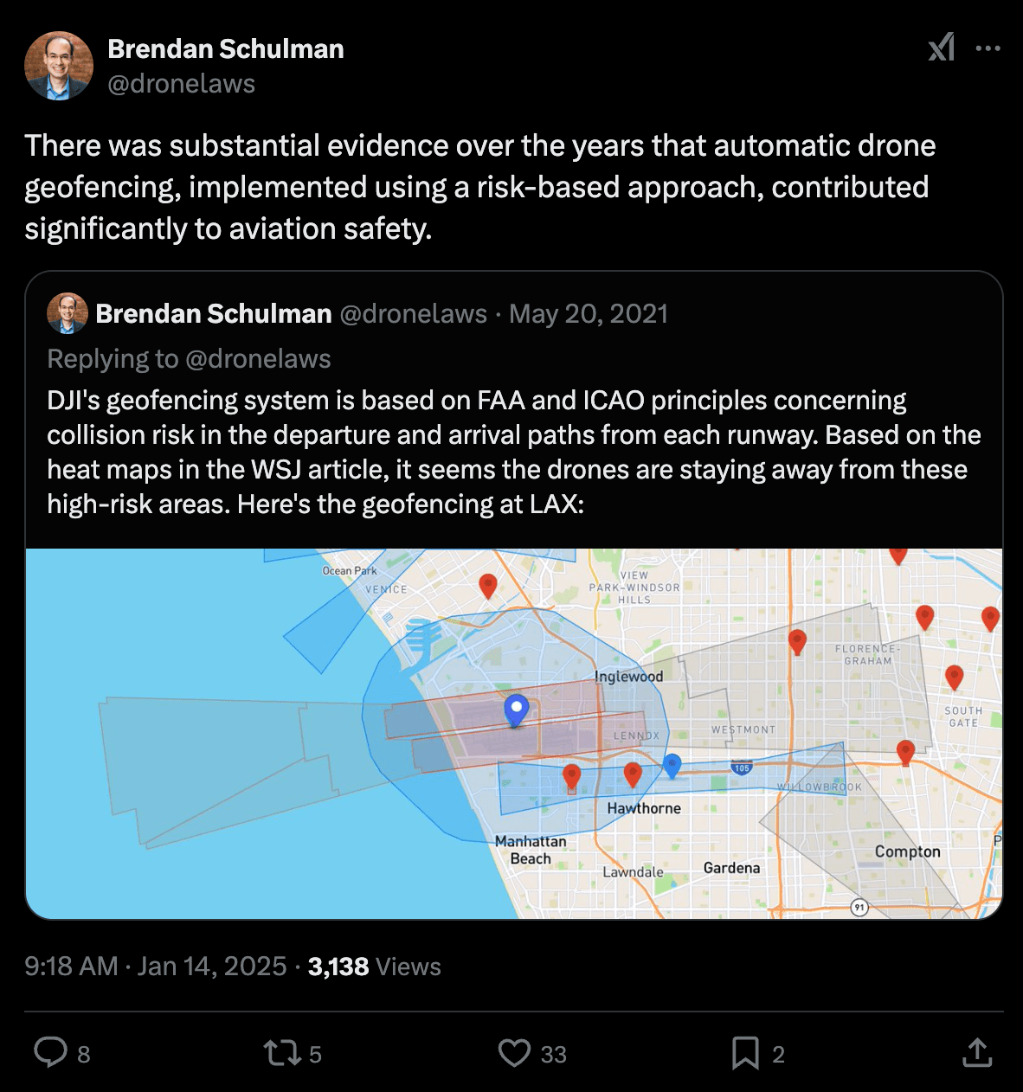1023x1092 pixels.
Task: Open the quoted tweet body text
Action: pos(514,452)
